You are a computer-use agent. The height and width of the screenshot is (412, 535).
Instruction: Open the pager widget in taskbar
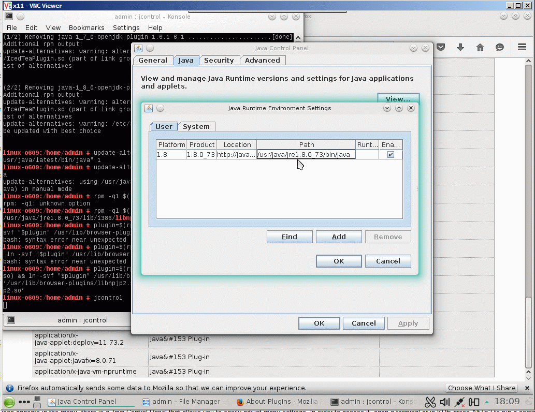coord(37,402)
